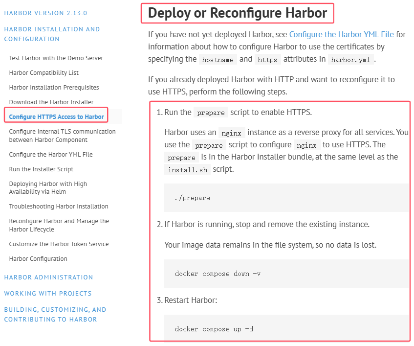Open Harbor Version 2.13.0 heading link
Viewport: 414px width, 346px height.
pos(45,13)
